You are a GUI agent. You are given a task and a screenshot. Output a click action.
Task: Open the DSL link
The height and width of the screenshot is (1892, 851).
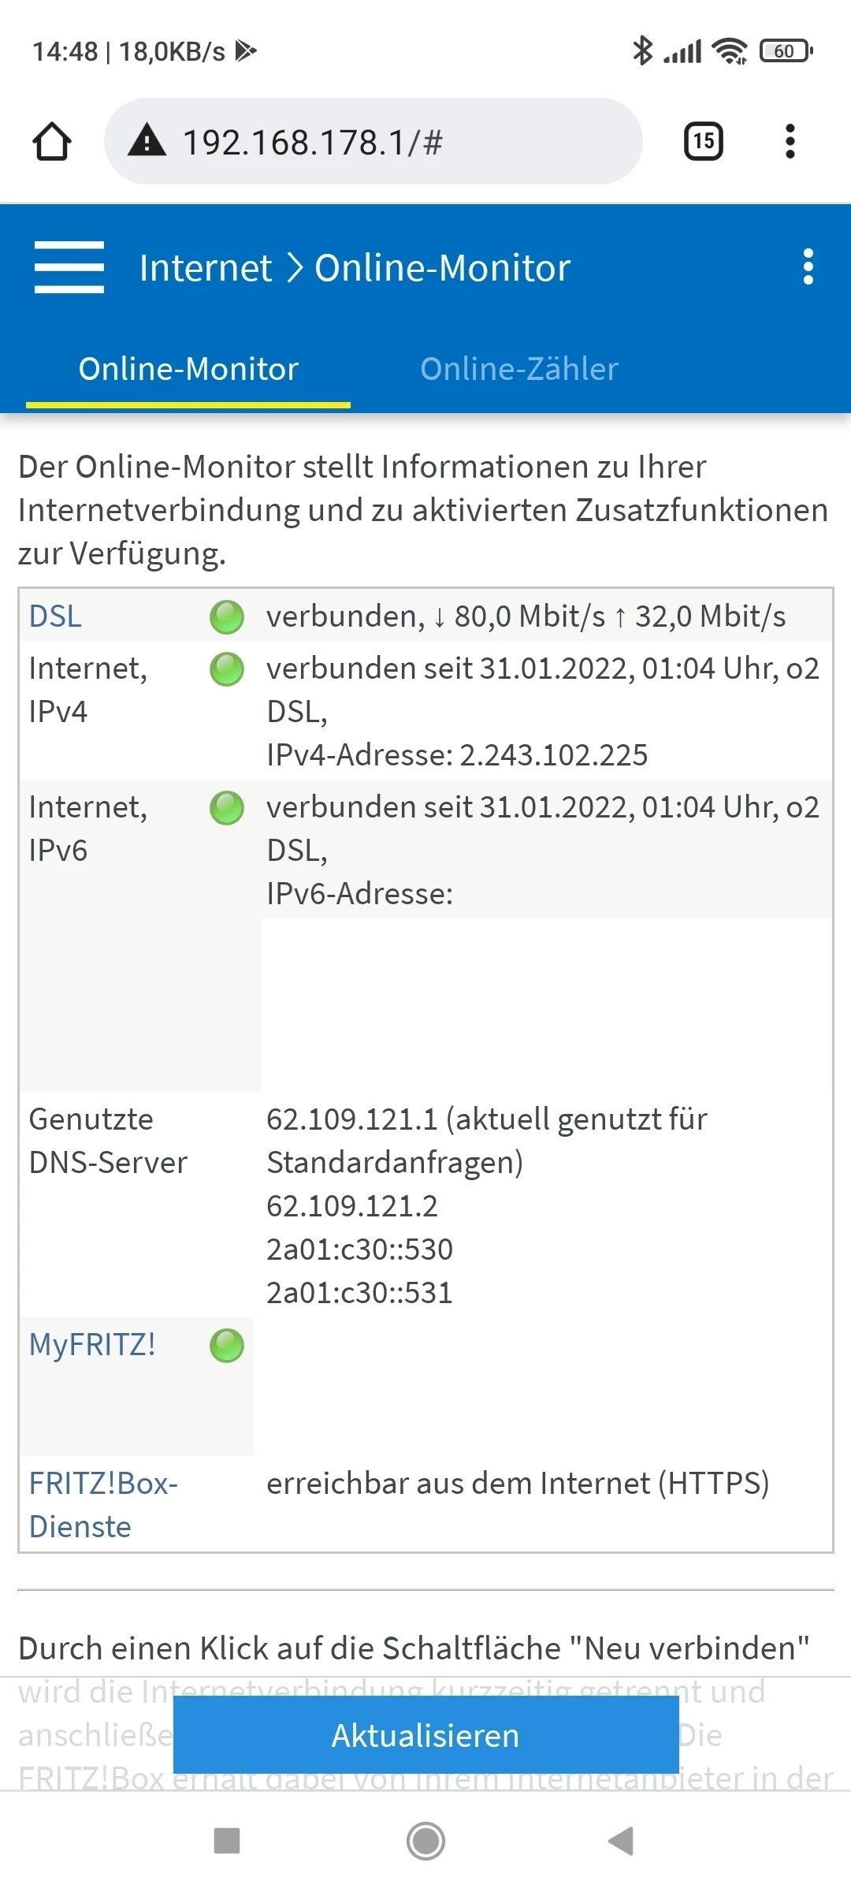point(55,616)
